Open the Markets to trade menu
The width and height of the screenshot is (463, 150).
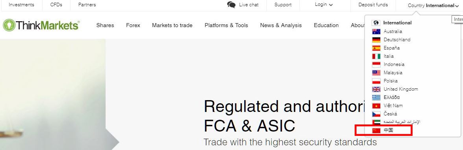[x=172, y=25]
